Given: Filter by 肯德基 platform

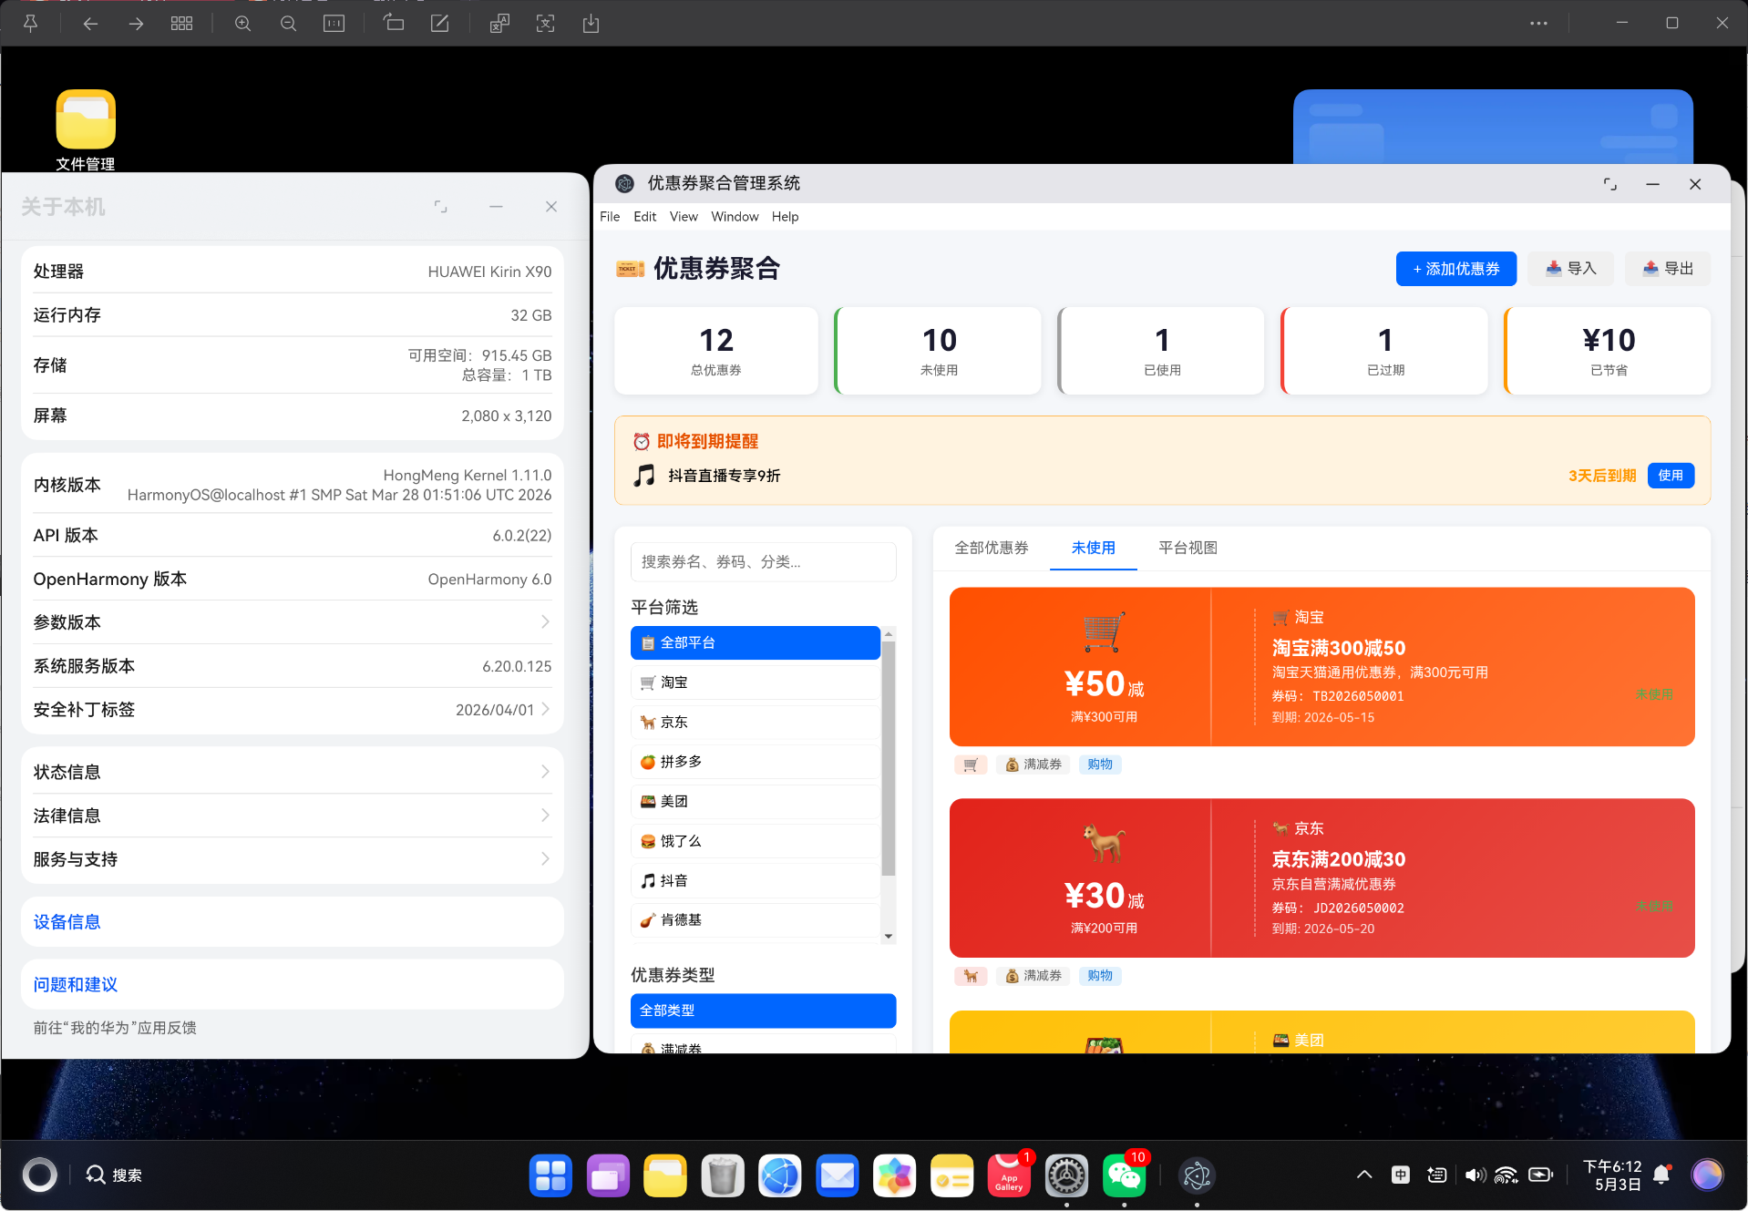Looking at the screenshot, I should (x=755, y=920).
